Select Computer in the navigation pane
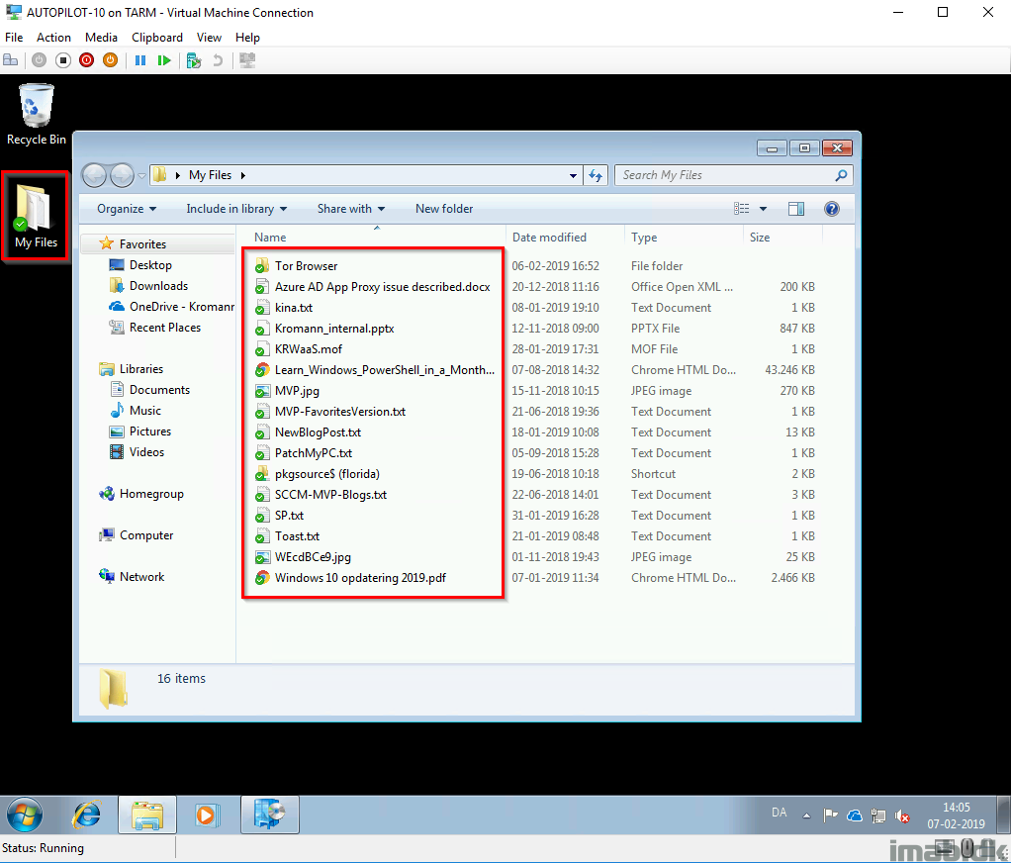 (146, 535)
